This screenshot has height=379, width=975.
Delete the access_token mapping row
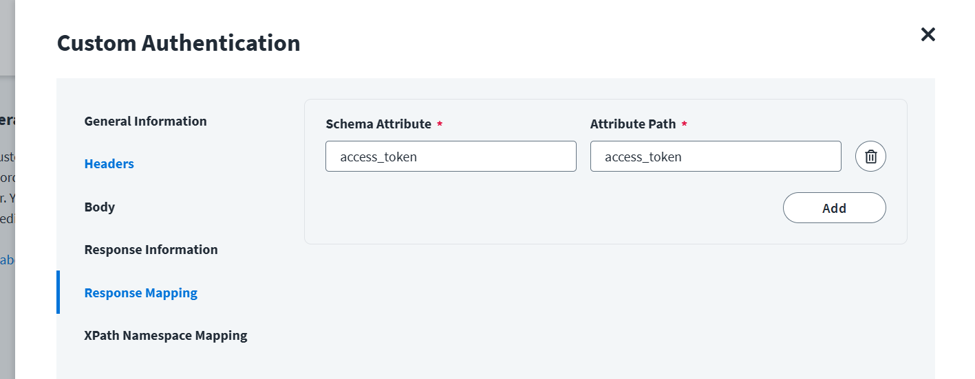tap(870, 157)
